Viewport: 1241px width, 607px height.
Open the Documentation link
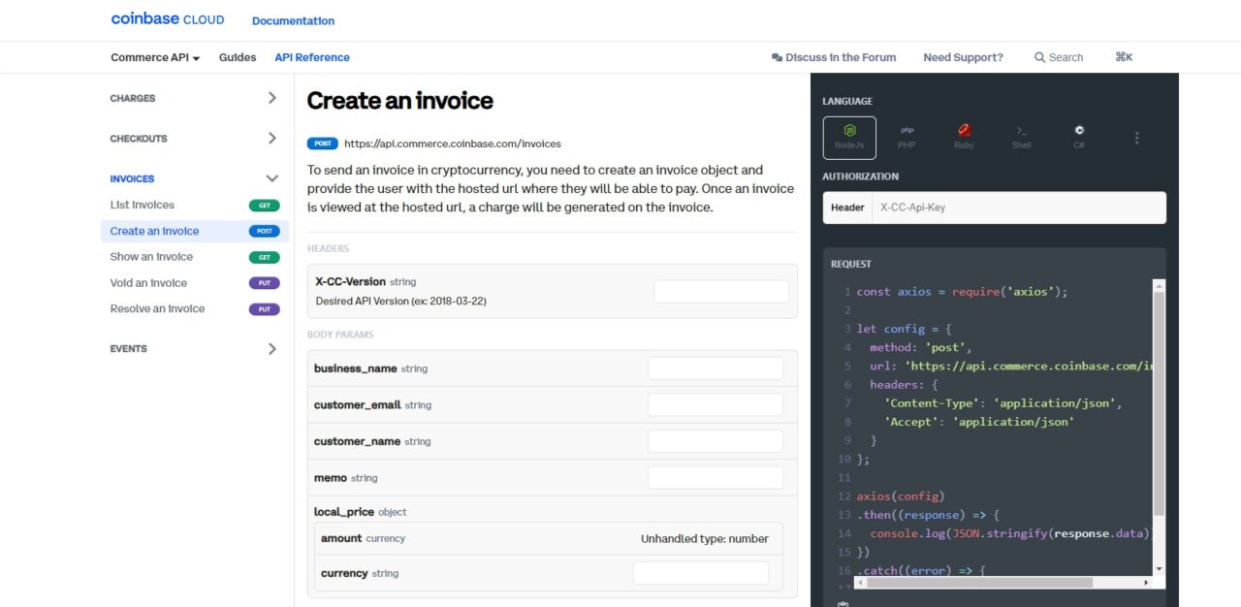click(x=293, y=20)
